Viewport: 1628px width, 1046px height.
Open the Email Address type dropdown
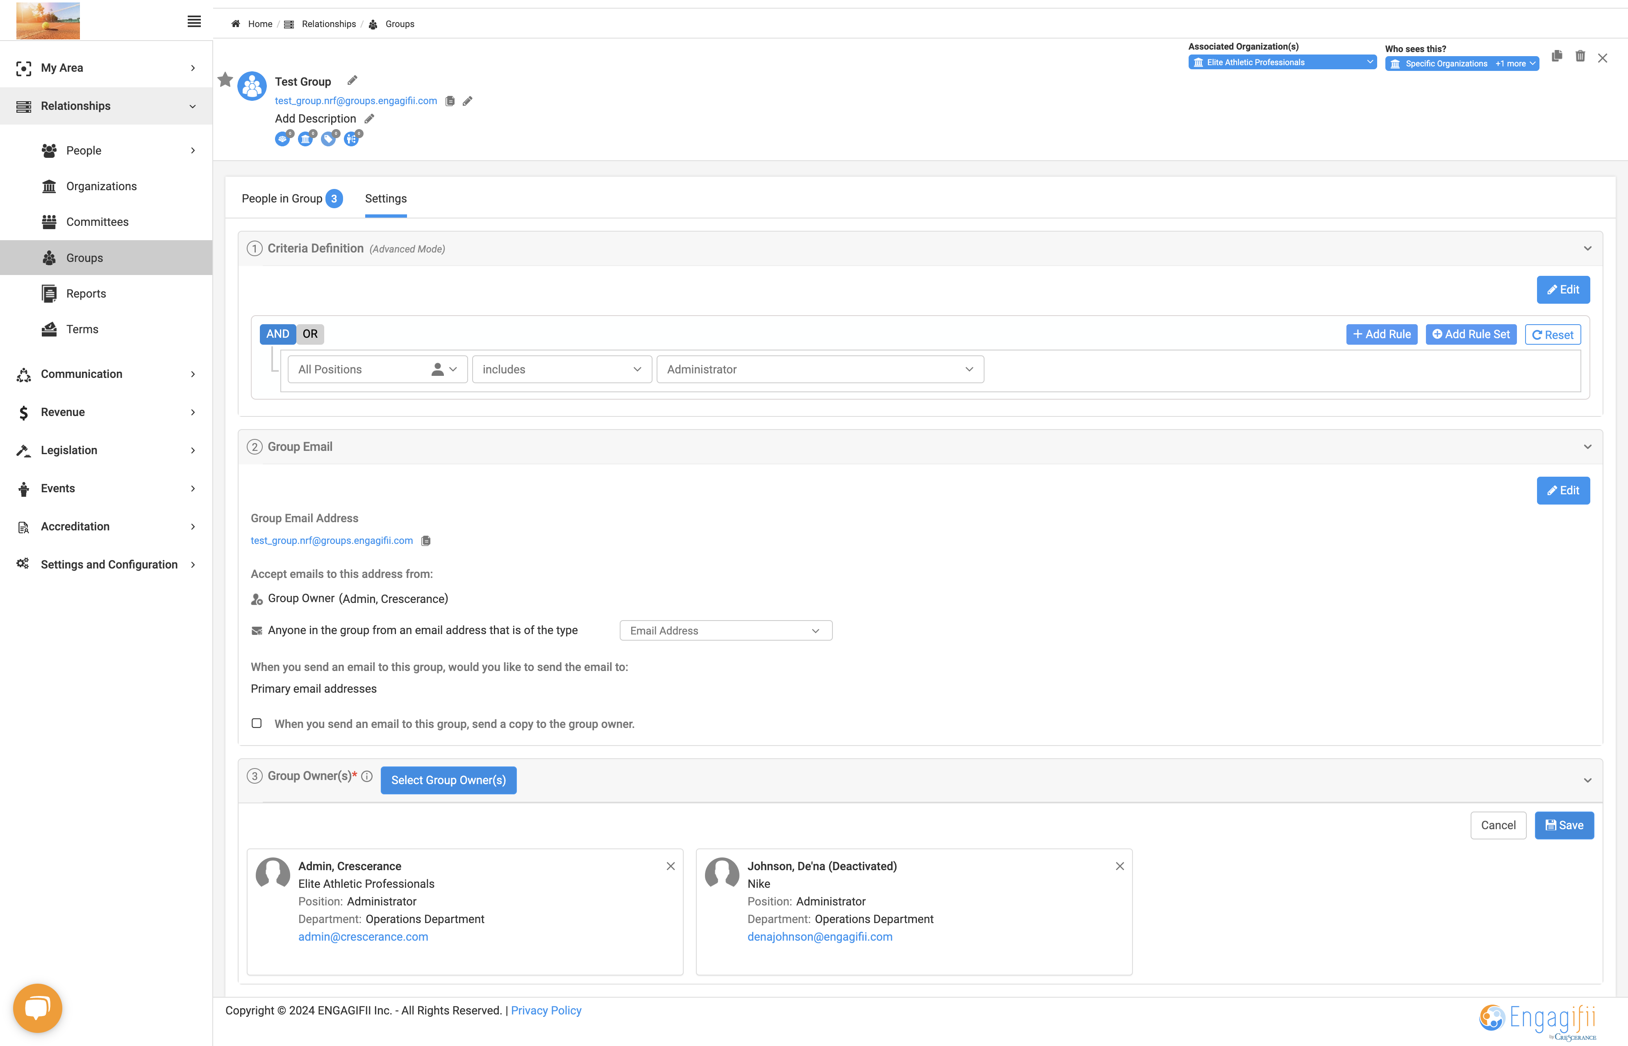(726, 630)
